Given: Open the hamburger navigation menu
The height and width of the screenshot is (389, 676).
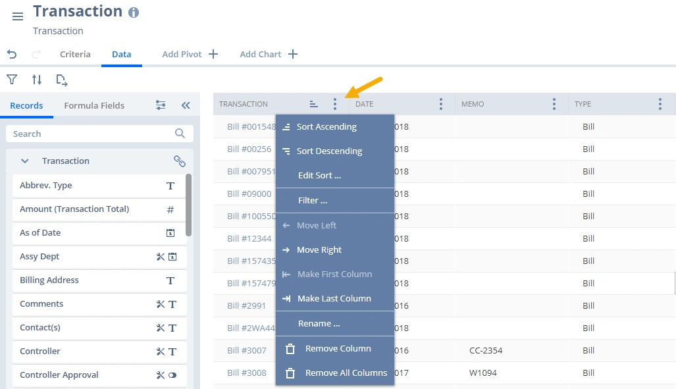Looking at the screenshot, I should pos(18,16).
